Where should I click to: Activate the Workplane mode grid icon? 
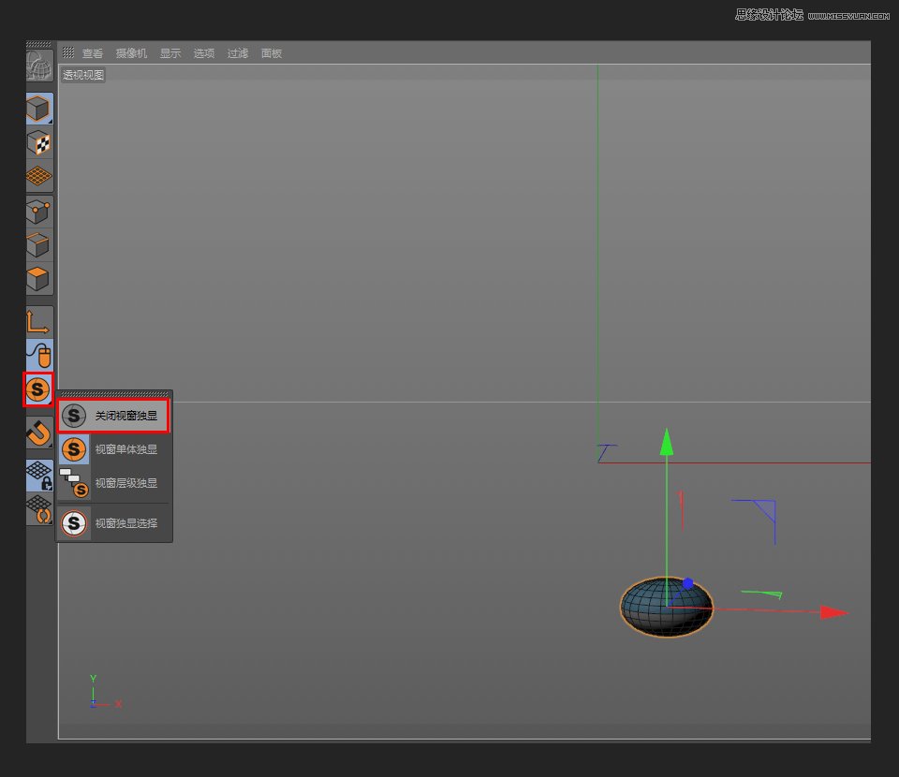point(39,176)
